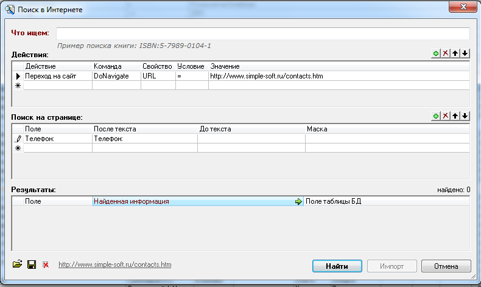
Task: Delete row in Поиск на странице section
Action: (446, 116)
